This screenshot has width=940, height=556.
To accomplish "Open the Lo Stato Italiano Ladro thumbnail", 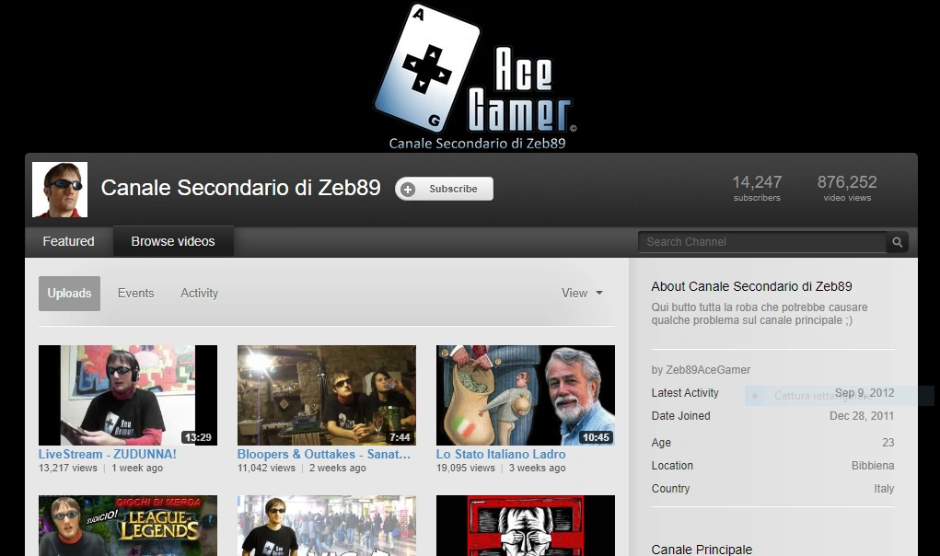I will (526, 395).
